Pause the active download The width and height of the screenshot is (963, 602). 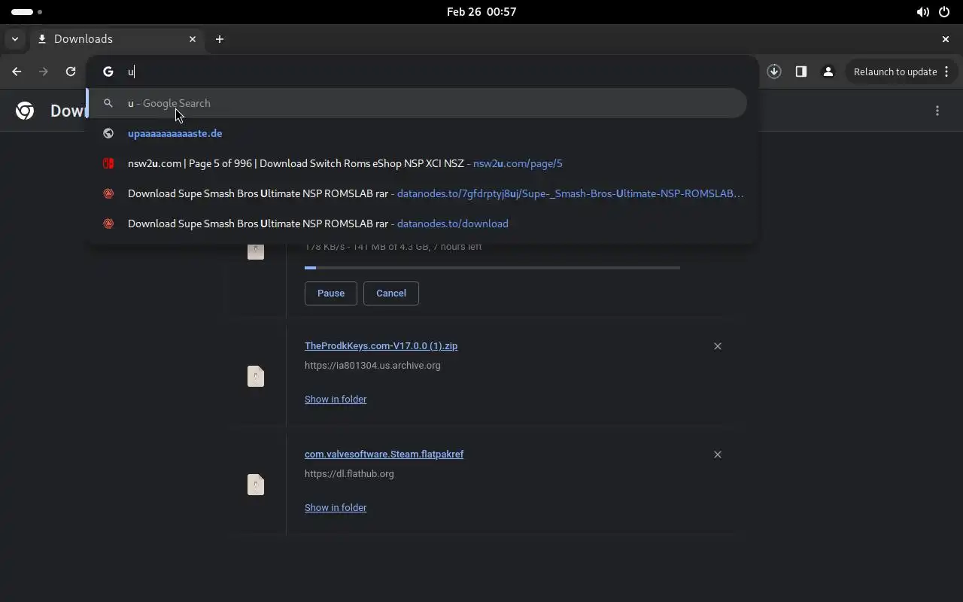coord(331,293)
